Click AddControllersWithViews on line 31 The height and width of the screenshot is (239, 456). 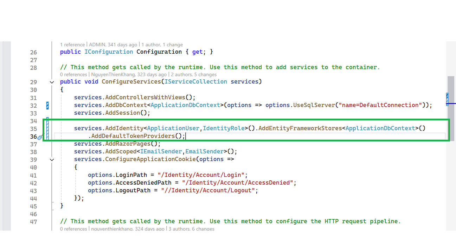tap(146, 98)
